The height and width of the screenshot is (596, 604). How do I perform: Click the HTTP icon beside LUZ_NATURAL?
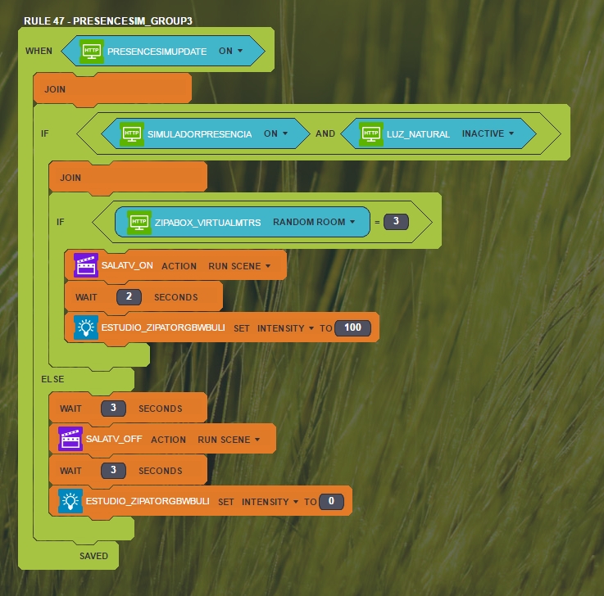(x=373, y=133)
